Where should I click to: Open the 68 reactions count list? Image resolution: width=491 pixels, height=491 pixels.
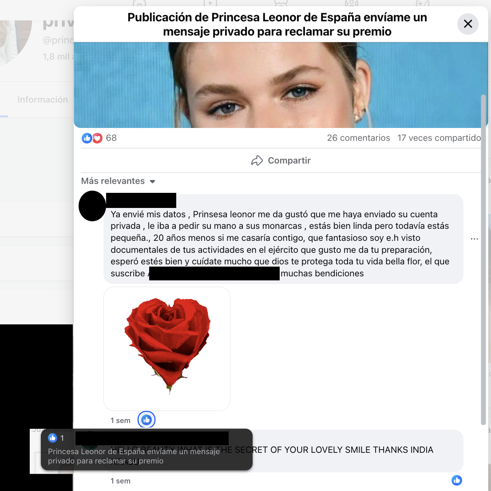click(111, 138)
